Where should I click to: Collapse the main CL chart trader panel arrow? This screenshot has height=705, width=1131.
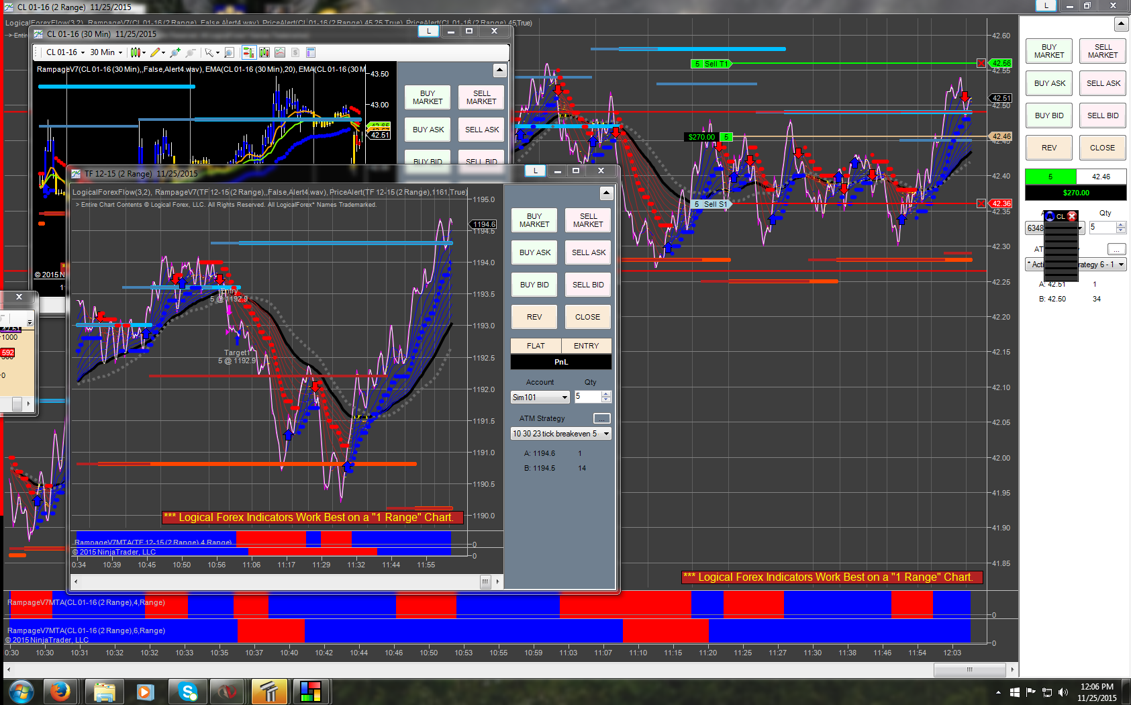tap(1121, 24)
